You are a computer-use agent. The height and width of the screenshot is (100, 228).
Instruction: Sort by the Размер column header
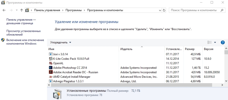click(x=193, y=49)
